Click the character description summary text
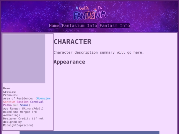 click(99, 52)
